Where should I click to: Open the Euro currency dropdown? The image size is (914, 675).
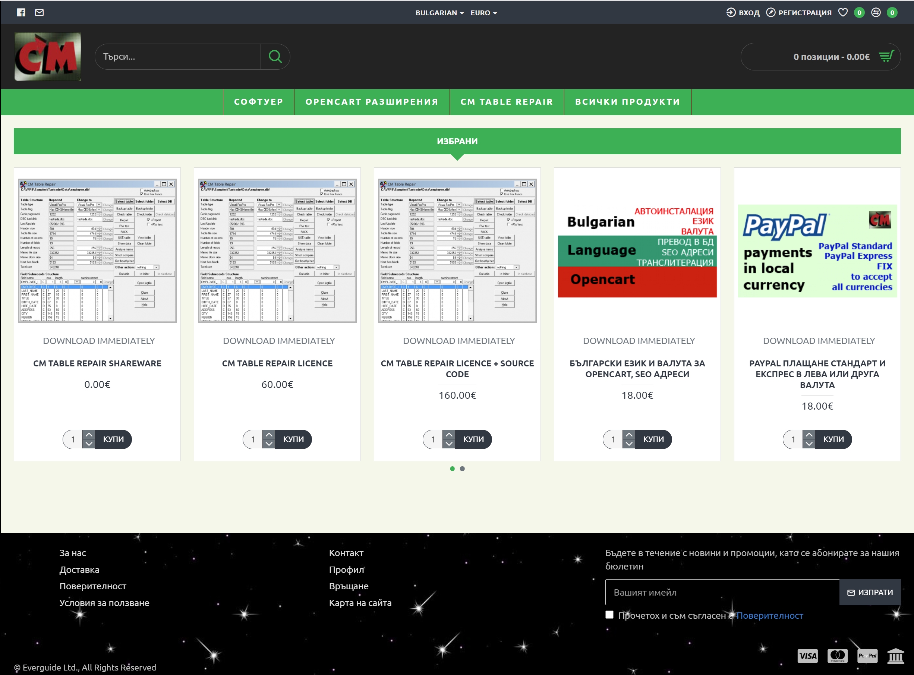pyautogui.click(x=483, y=13)
